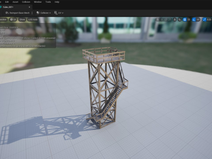212x159 pixels.
Task: Click the UV toolbar icon
Action: [56, 13]
